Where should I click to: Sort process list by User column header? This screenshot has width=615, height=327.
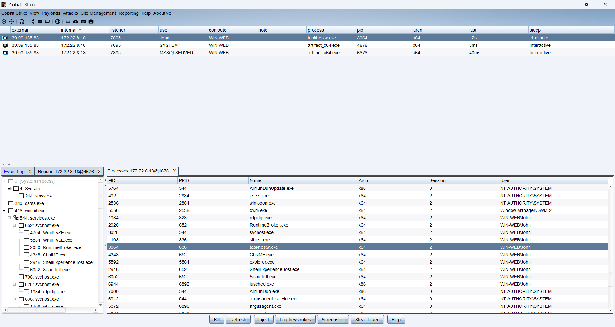click(553, 180)
